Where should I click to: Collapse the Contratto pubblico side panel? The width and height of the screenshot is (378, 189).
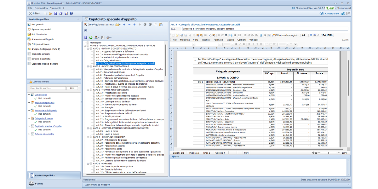[x=78, y=19]
